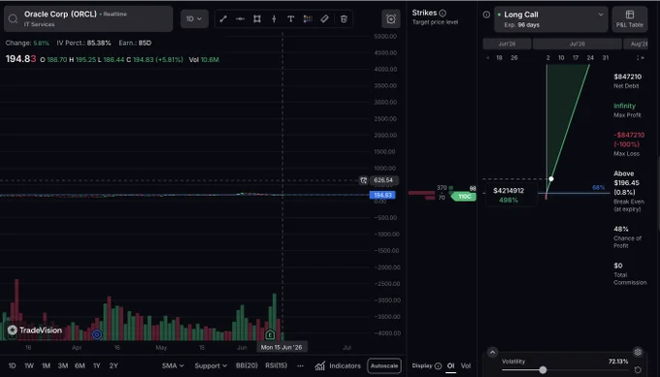This screenshot has height=377, width=660.
Task: Pick expiration date 10
Action: point(561,58)
